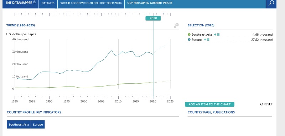
Task: Click the Reset circular arrow icon
Action: 261,104
